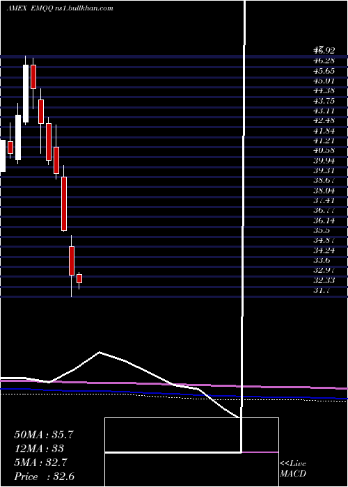Click the 41.84 price axis label
348x487 pixels.
(x=324, y=131)
